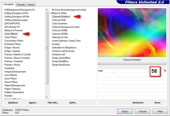Open Help for Filters Unlimited
Viewport: 170px width, 116px height.
coord(160,111)
